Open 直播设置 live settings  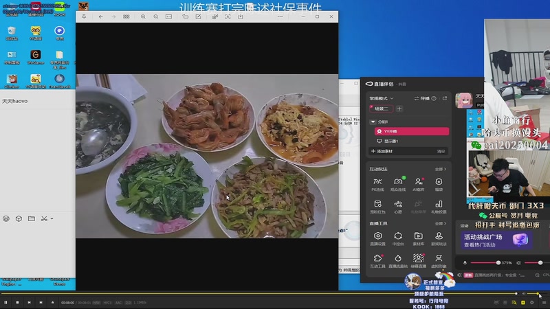(377, 238)
